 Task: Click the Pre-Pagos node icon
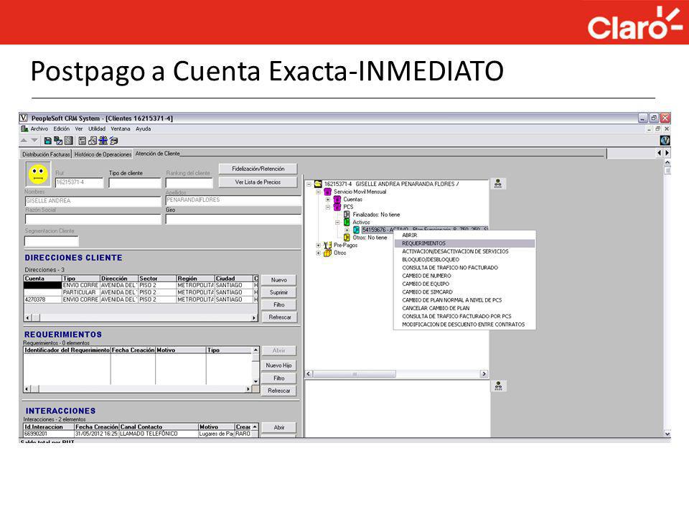pyautogui.click(x=327, y=245)
